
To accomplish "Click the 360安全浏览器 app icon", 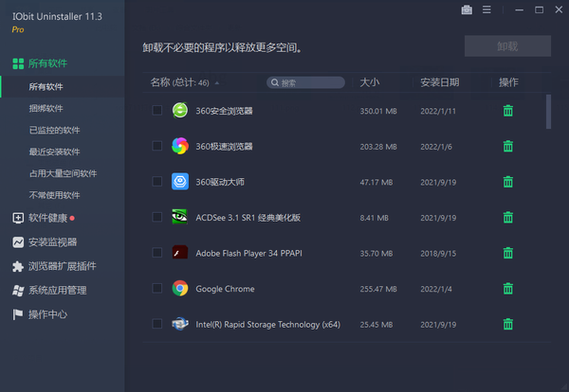I will [x=180, y=110].
